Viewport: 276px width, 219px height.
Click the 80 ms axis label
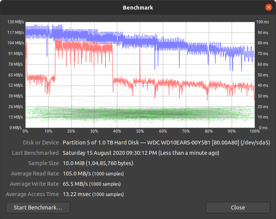(263, 43)
